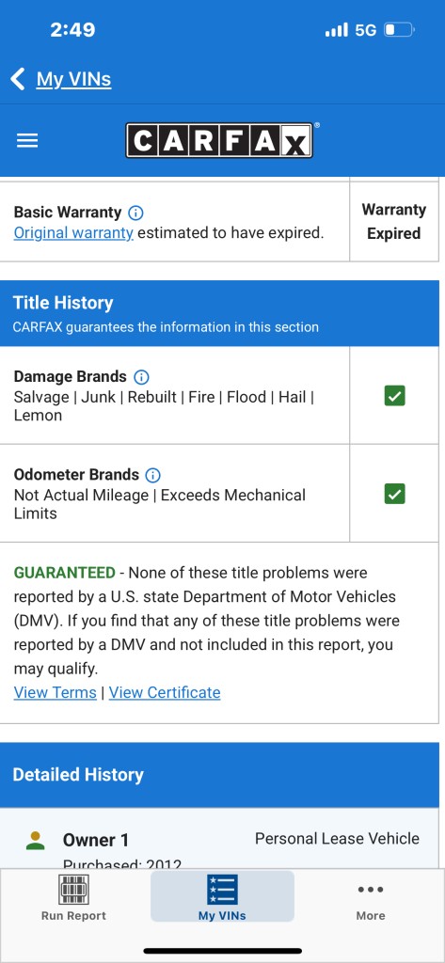
Task: Tap the Owner 1 person icon
Action: (x=36, y=840)
